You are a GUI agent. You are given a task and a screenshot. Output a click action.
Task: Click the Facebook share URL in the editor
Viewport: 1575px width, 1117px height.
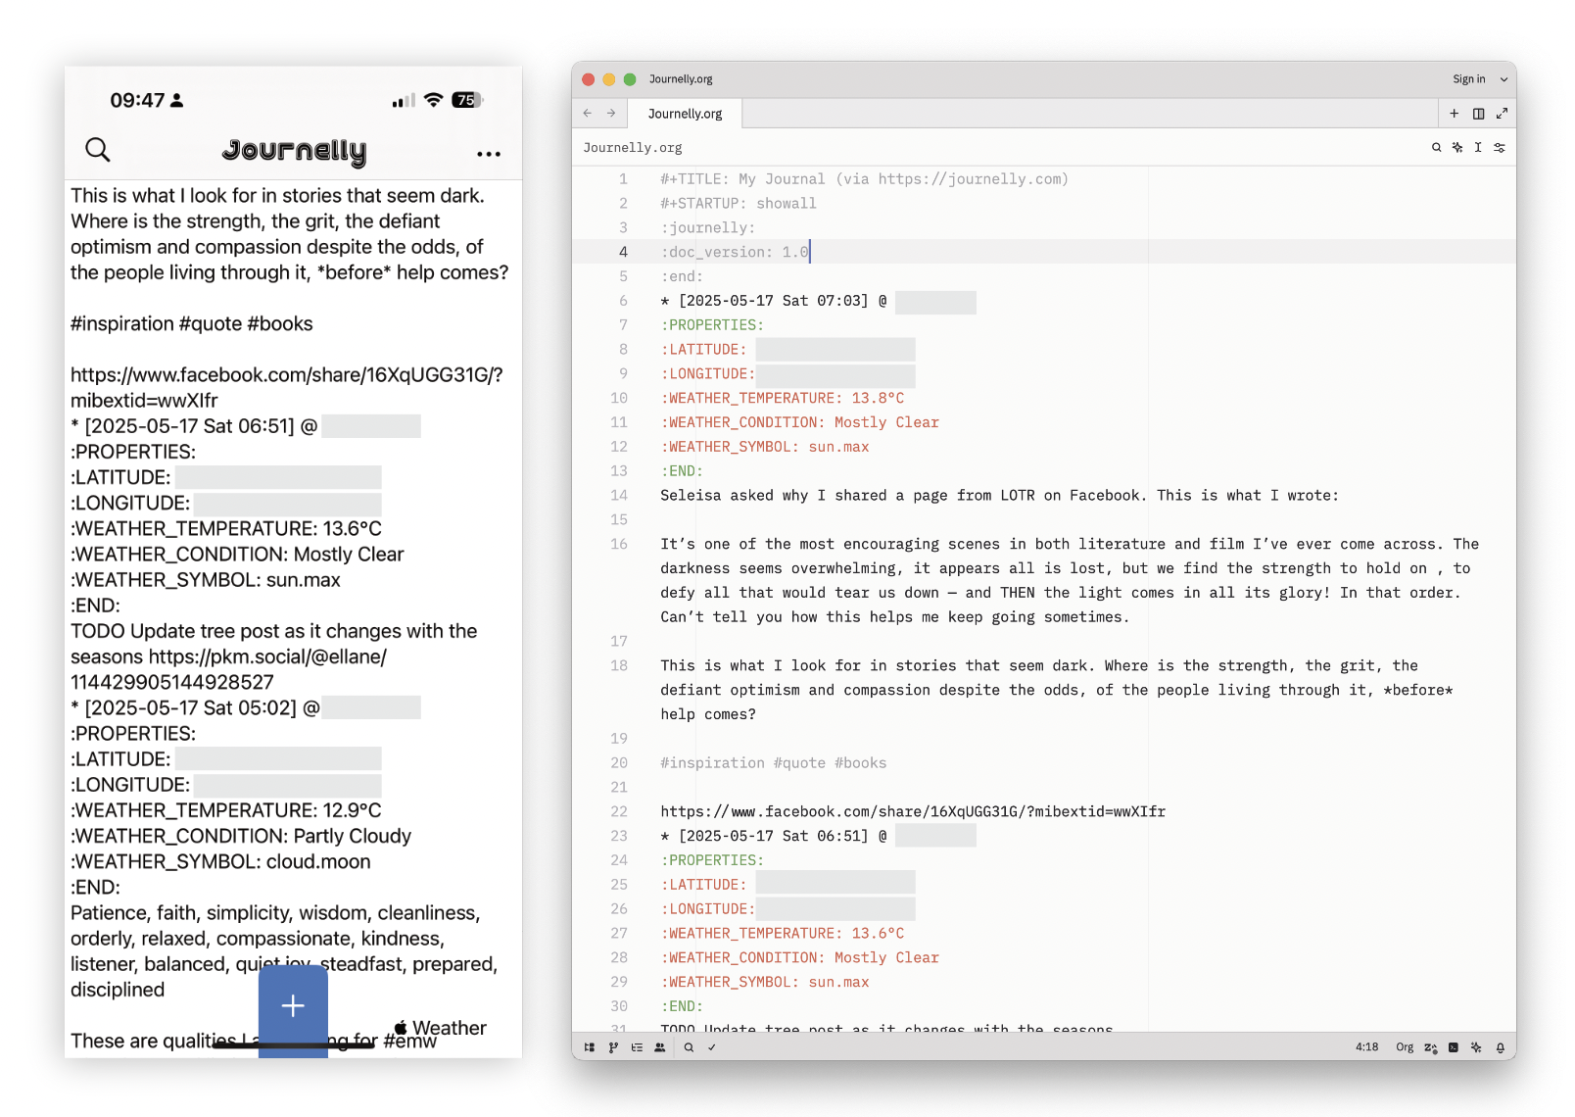[x=913, y=811]
